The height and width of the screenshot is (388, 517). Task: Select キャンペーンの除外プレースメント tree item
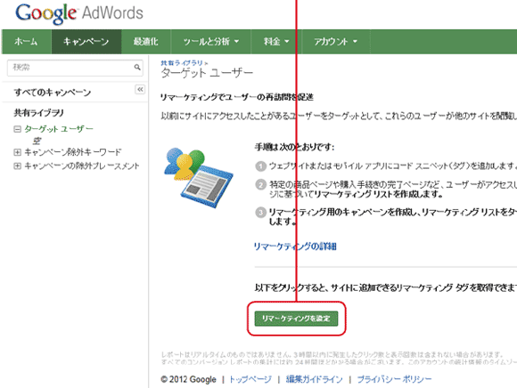tap(82, 166)
